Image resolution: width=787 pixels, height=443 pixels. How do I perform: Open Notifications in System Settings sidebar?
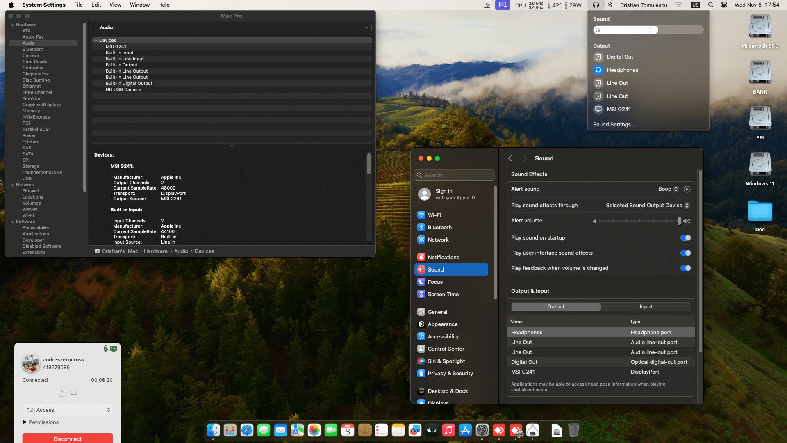coord(451,258)
